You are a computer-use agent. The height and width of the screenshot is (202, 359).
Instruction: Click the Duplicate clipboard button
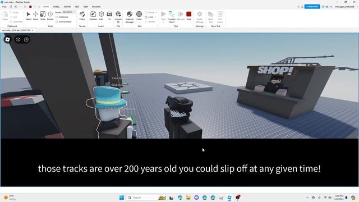pyautogui.click(x=16, y=22)
